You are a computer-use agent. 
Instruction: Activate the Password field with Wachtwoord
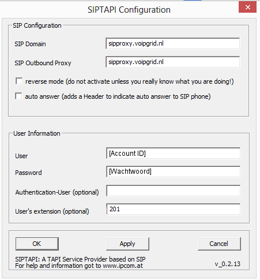click(173, 171)
